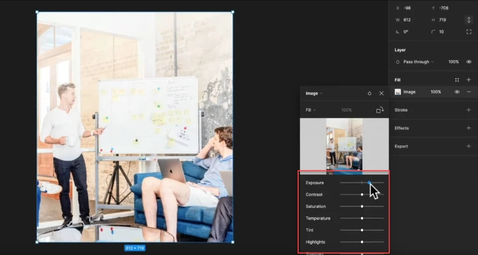Image resolution: width=478 pixels, height=255 pixels.
Task: Click the Contrast slider handle
Action: 362,195
